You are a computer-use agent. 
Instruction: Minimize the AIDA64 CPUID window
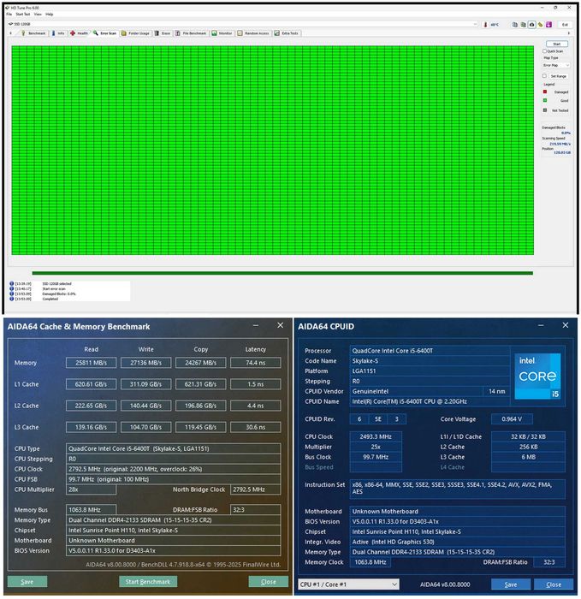(x=541, y=325)
